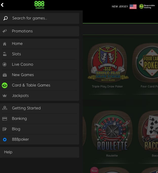The image size is (158, 173).
Task: Select Slots in the side menu
Action: click(39, 54)
